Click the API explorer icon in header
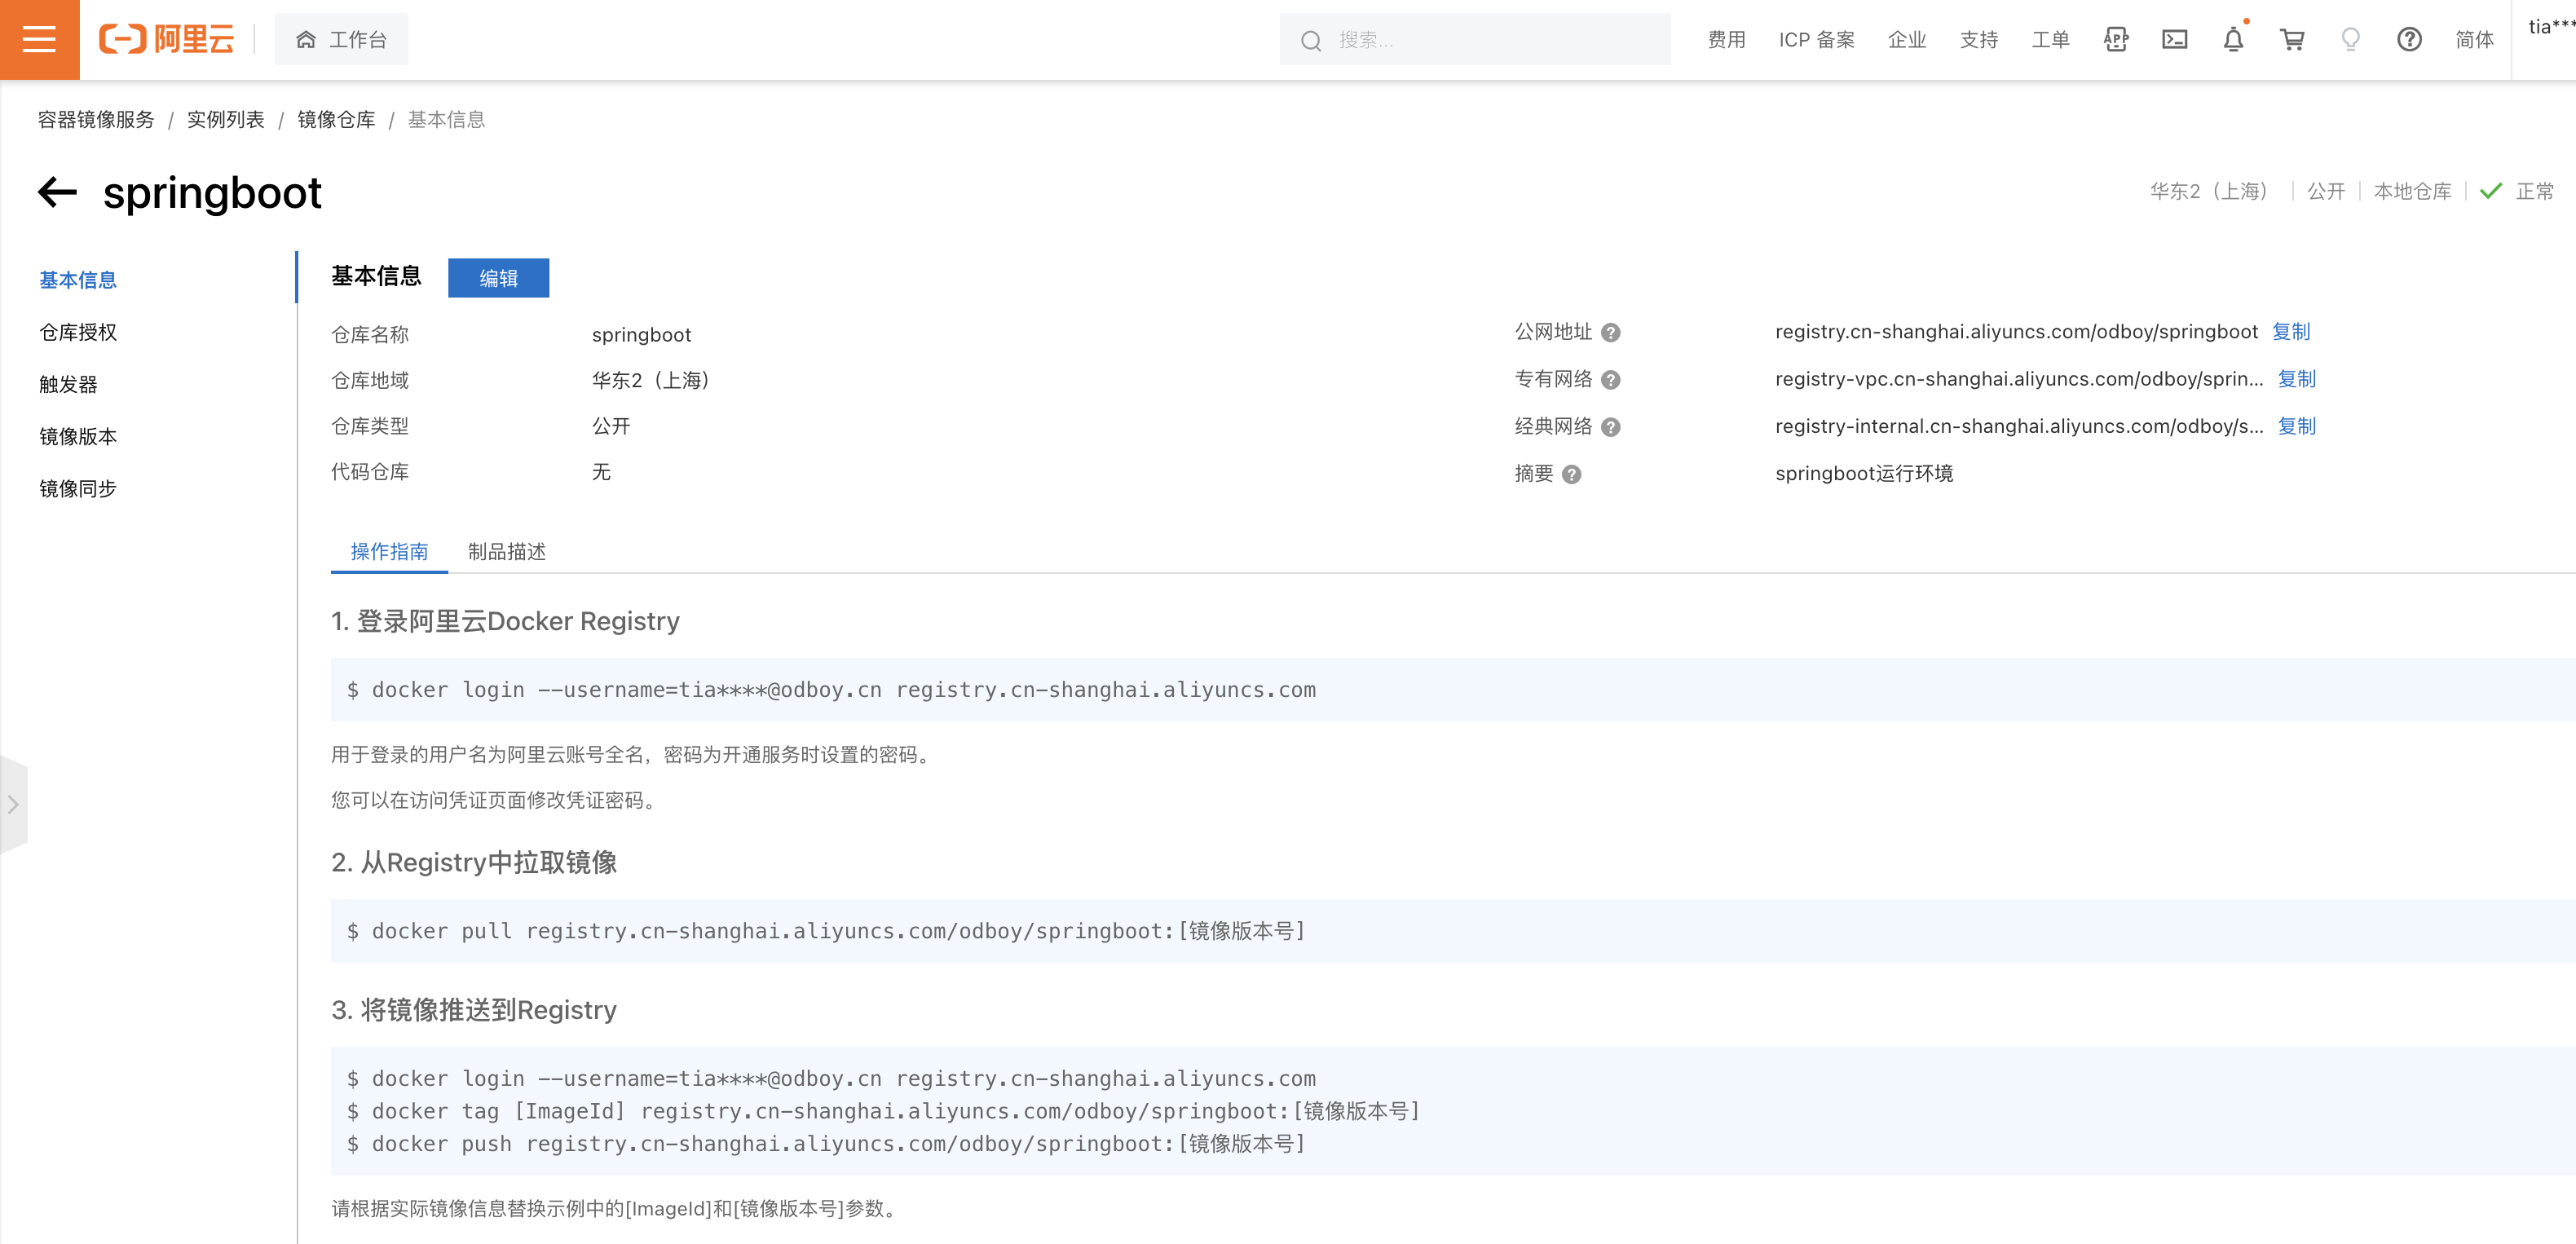This screenshot has height=1244, width=2576. (2116, 39)
